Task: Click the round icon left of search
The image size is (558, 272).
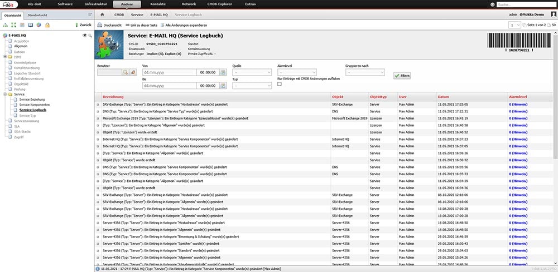Action: [493, 4]
